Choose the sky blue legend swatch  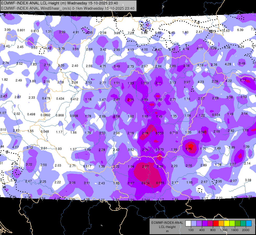(249, 223)
